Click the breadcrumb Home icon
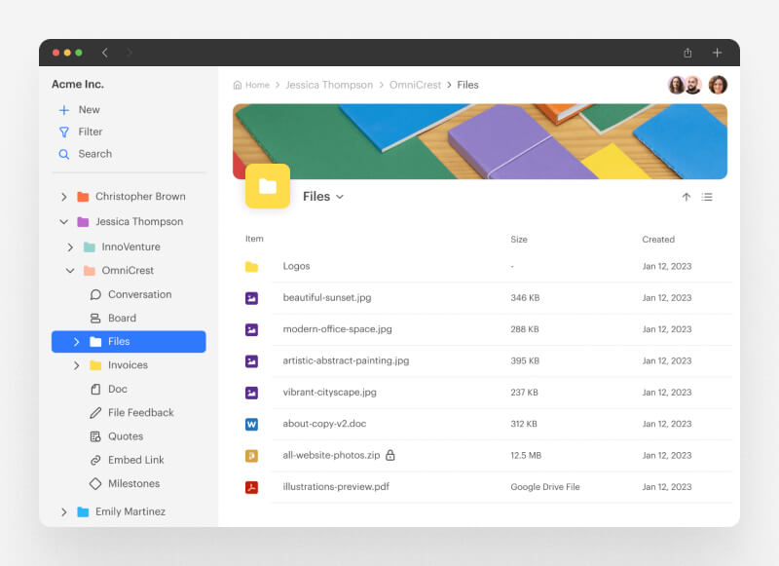This screenshot has width=779, height=566. click(x=238, y=85)
